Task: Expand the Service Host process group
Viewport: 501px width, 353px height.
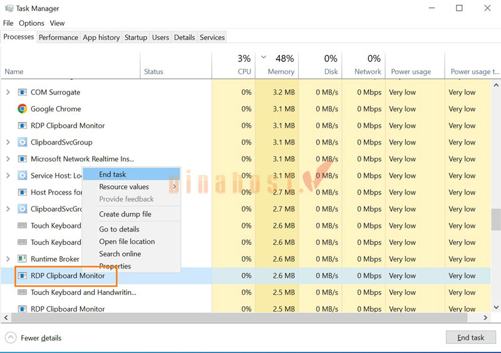Action: [x=8, y=175]
